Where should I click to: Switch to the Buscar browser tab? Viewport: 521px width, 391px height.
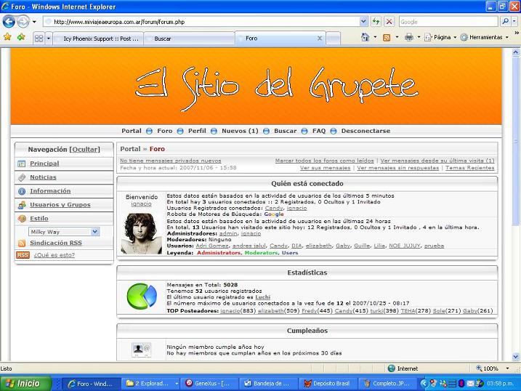point(163,38)
